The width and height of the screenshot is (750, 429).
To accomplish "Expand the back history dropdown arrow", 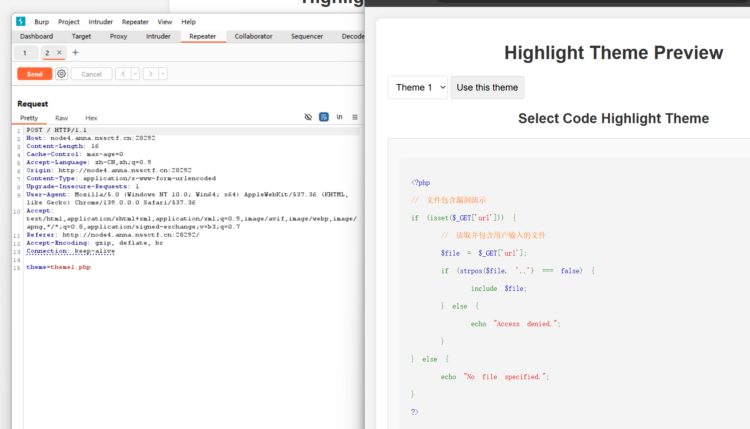I will tap(135, 74).
